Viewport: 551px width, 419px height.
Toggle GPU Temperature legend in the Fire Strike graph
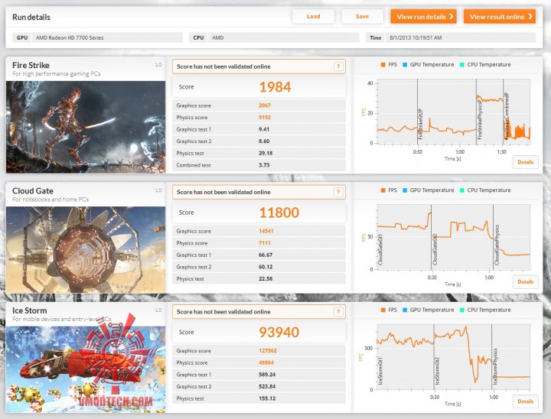point(428,65)
